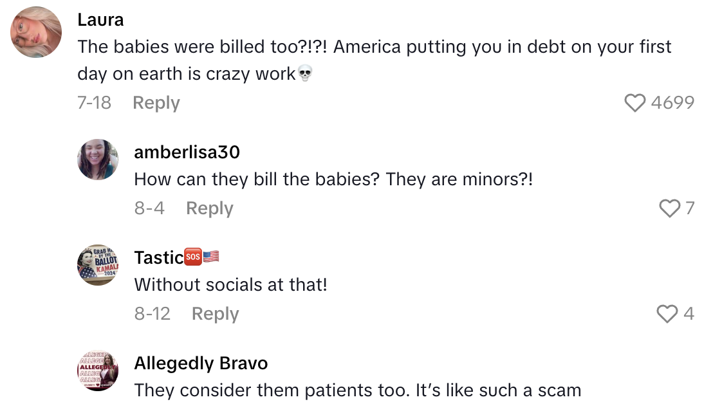Screen dimensions: 713x404
Task: Reply to amberlisa30's comment
Action: pyautogui.click(x=209, y=208)
